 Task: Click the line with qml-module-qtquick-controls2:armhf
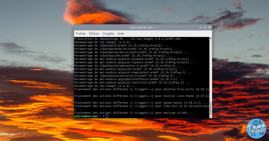click(132, 83)
